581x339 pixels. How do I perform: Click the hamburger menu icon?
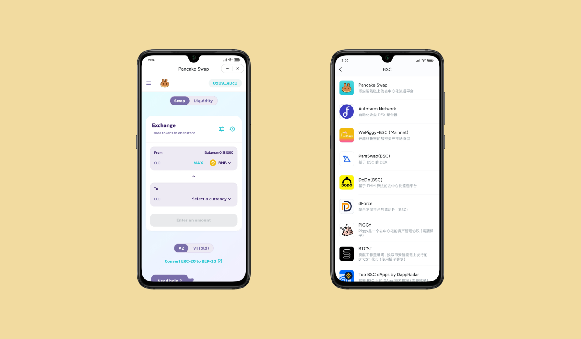coord(149,83)
